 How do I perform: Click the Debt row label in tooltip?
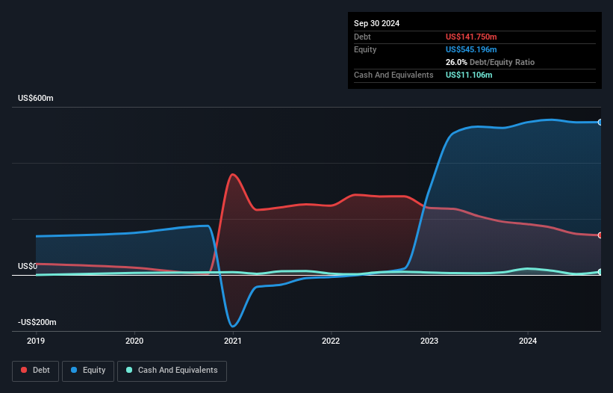click(x=362, y=37)
